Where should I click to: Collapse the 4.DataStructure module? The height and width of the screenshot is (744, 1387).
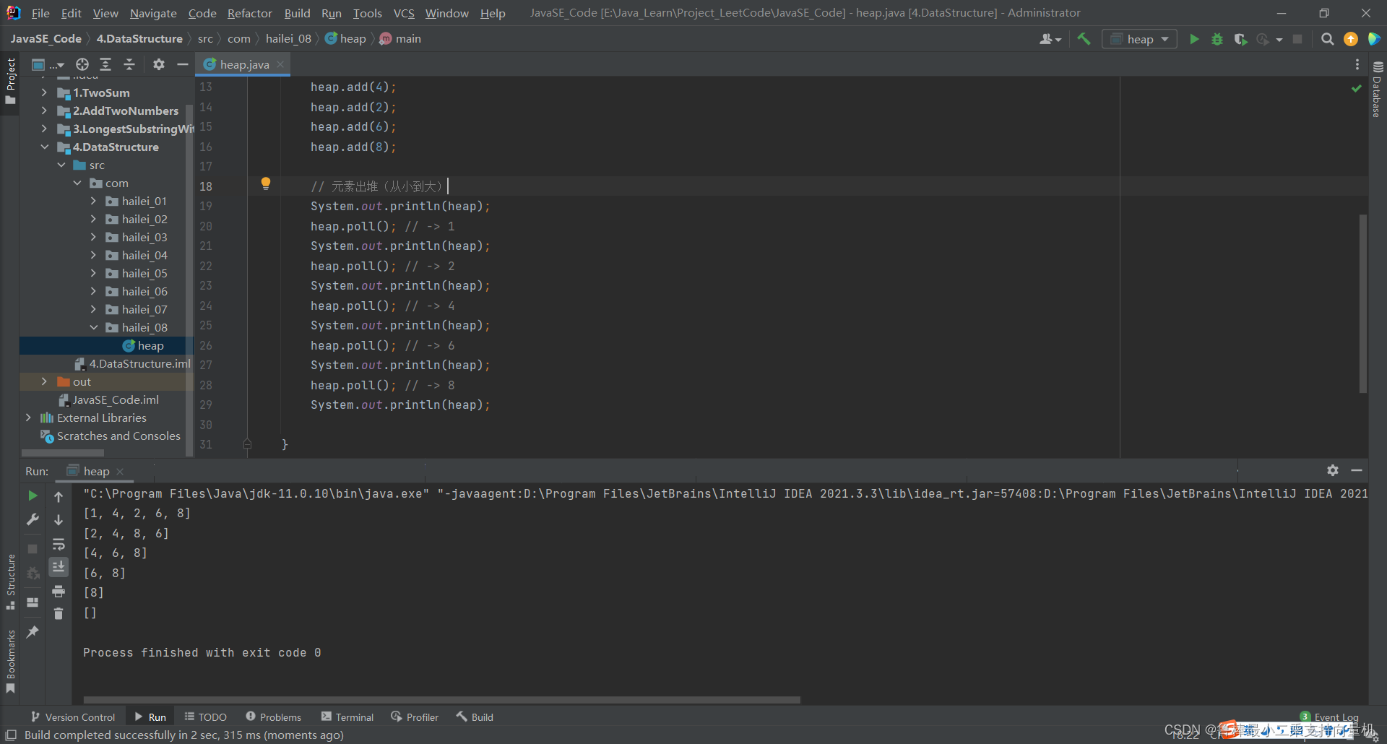(x=44, y=147)
